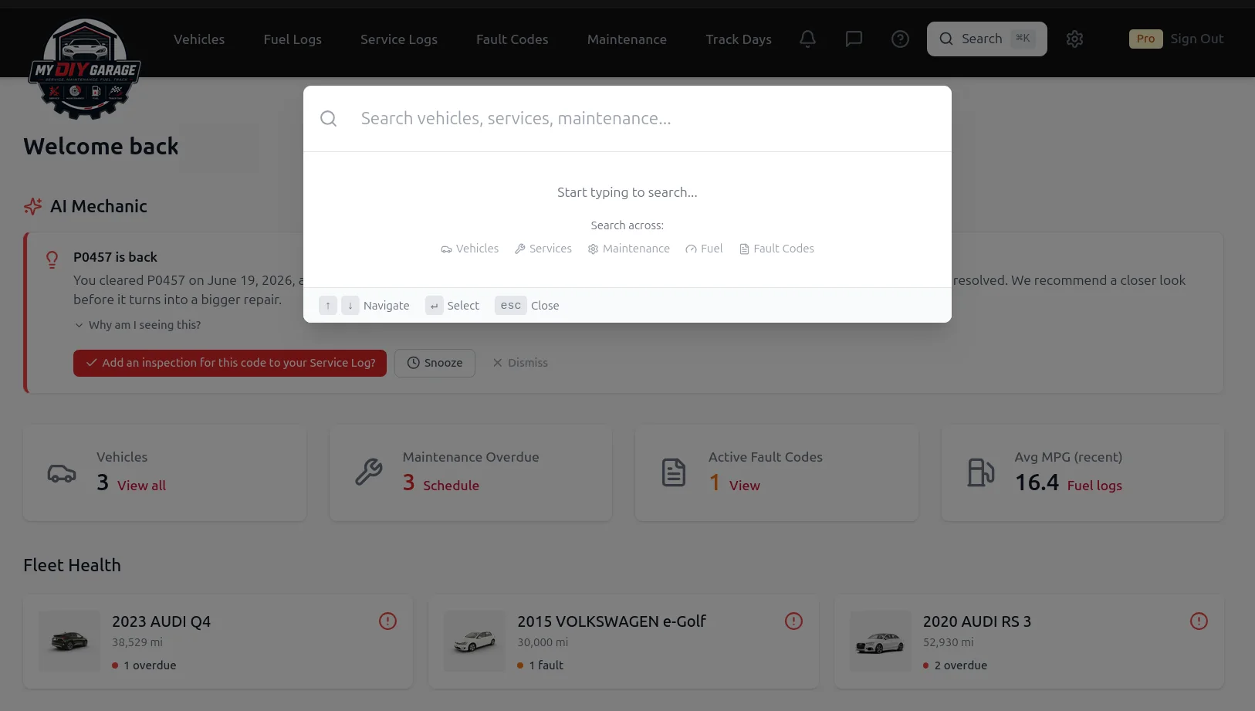Click the fuel pump icon in Avg MPG card

pyautogui.click(x=981, y=472)
